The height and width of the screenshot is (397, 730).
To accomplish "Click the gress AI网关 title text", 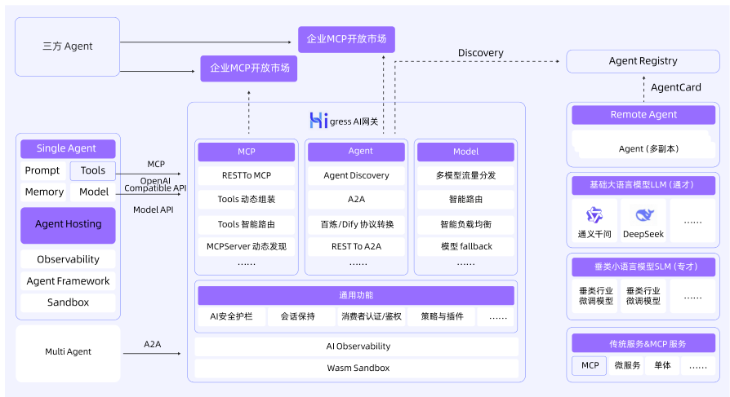I will (x=354, y=121).
